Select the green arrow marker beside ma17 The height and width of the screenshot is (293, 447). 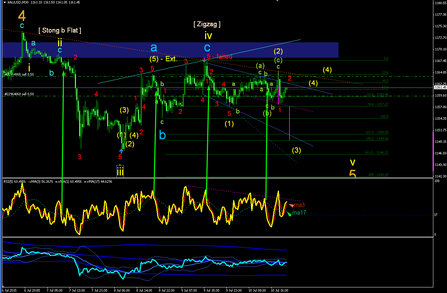289,213
